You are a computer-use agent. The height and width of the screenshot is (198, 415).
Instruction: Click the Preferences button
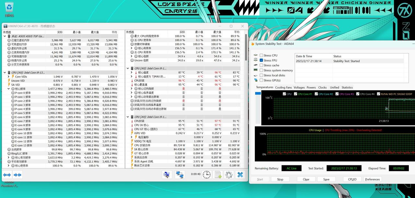pos(372,179)
